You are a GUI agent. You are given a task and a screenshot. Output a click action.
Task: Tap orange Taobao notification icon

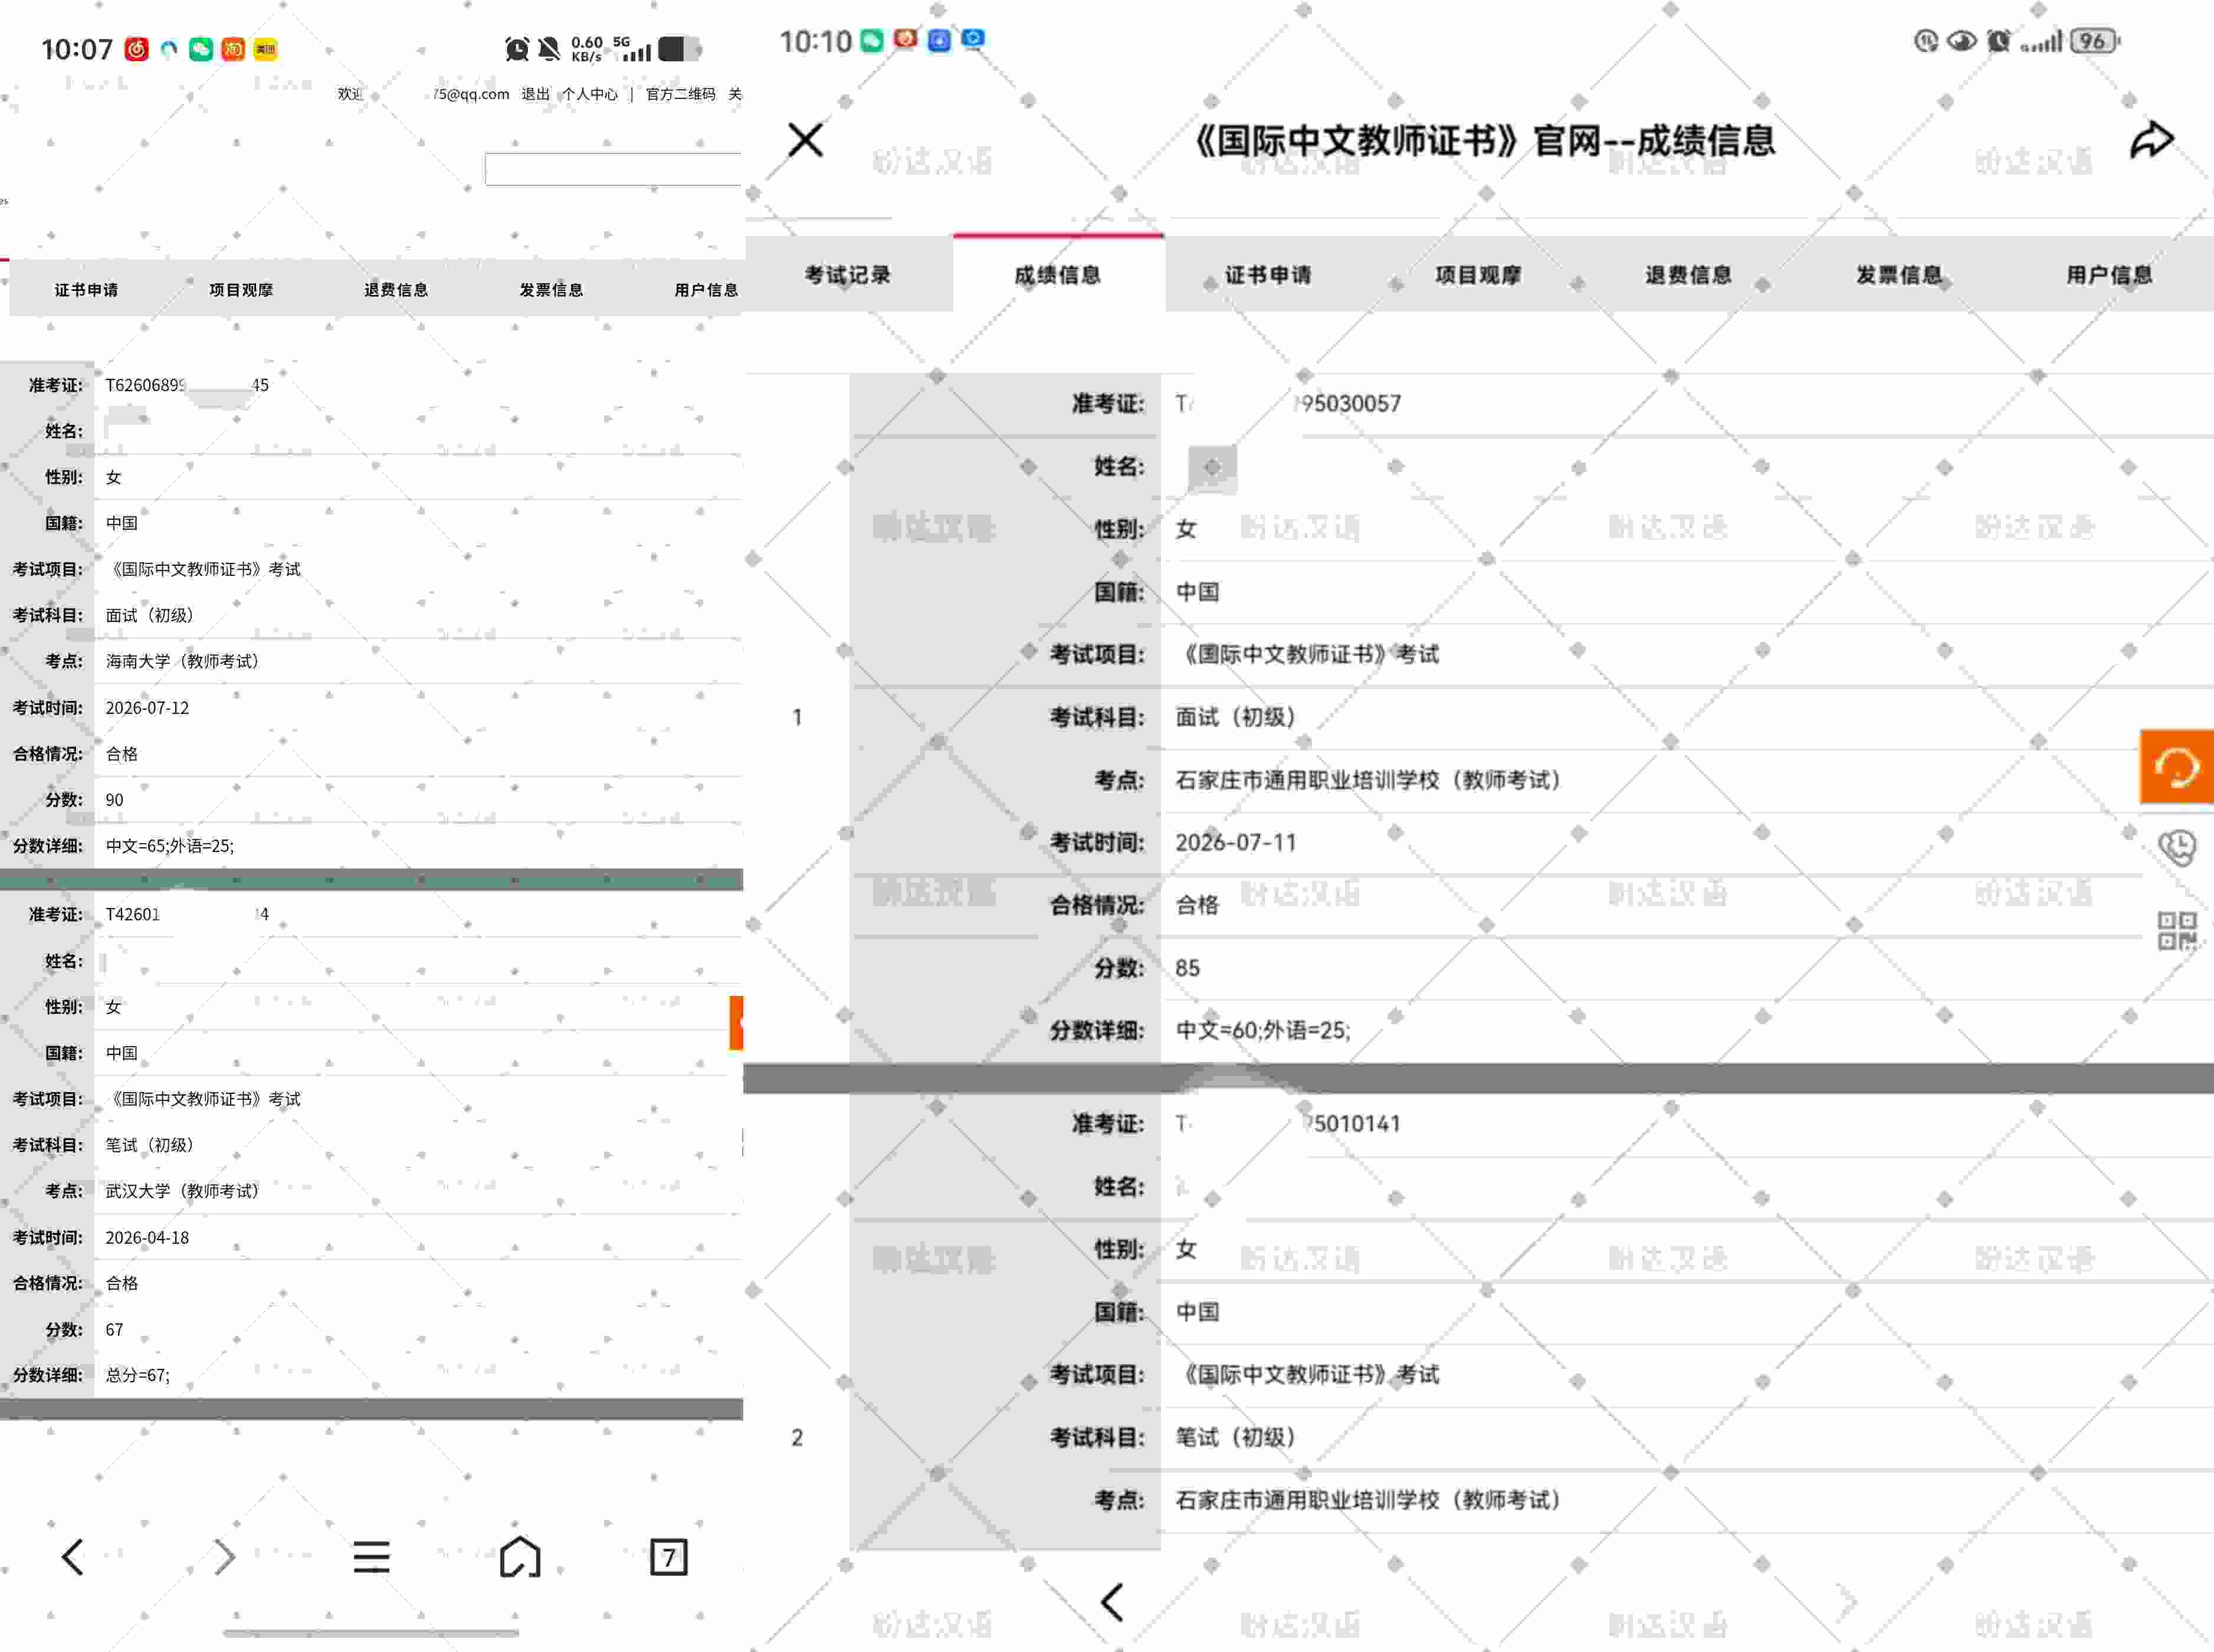coord(233,49)
